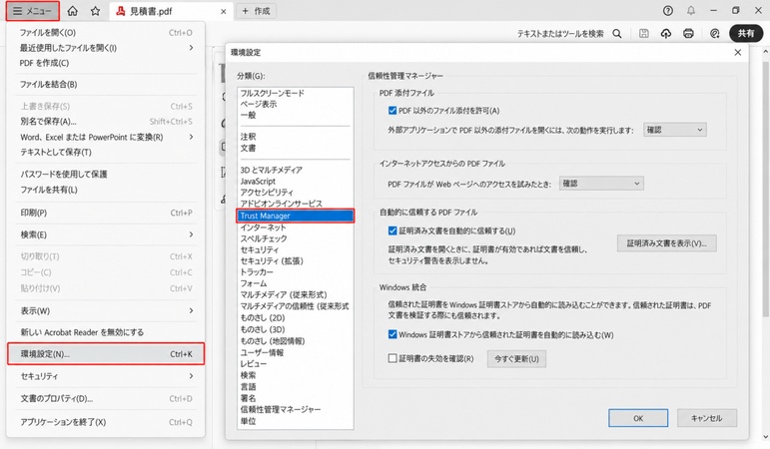The height and width of the screenshot is (449, 770).
Task: Close the 見積書.pdf tab
Action: 223,11
